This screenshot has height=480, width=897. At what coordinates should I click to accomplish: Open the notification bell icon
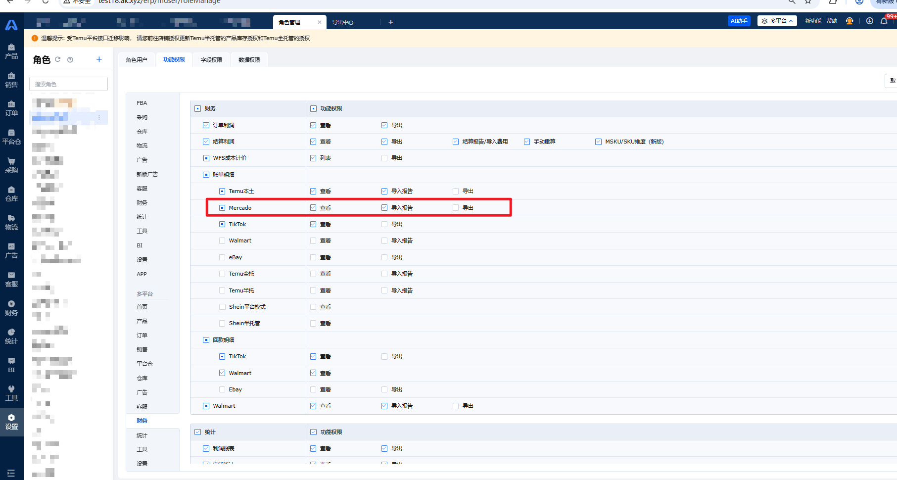pos(884,21)
